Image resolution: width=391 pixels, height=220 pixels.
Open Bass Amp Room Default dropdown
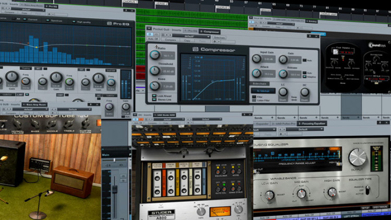75,109
